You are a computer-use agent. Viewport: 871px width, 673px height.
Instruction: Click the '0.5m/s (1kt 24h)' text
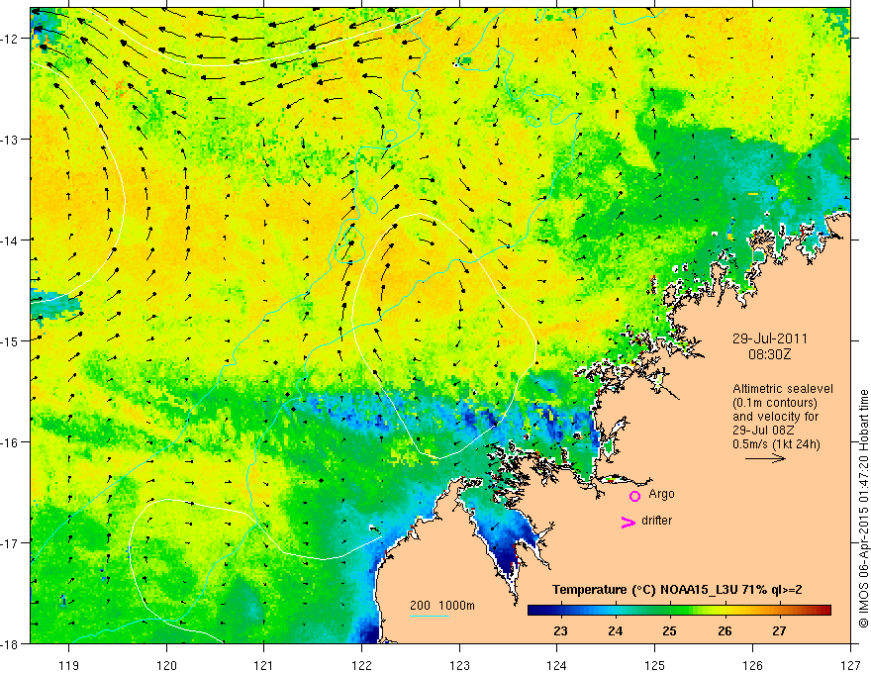[x=776, y=444]
